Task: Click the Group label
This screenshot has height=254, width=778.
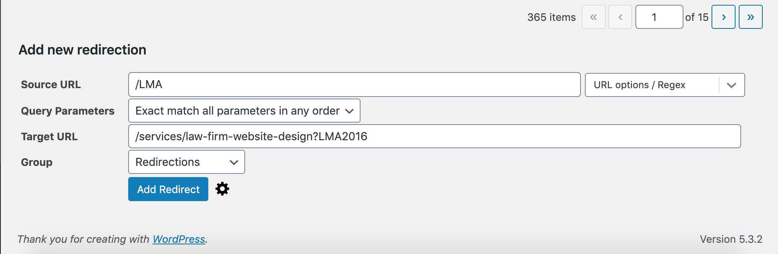Action: [37, 162]
